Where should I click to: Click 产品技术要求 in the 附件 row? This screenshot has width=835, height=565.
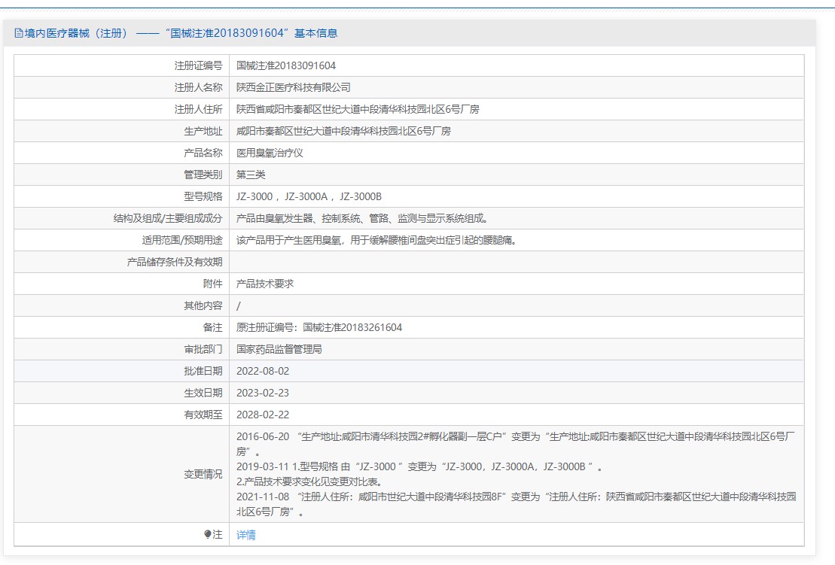point(265,284)
